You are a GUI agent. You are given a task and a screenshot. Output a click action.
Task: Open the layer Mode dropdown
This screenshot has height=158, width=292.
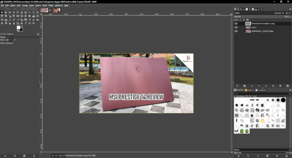click(279, 13)
